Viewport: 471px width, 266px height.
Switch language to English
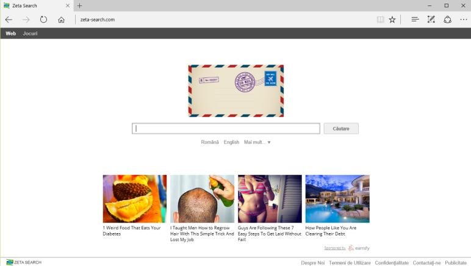[231, 142]
